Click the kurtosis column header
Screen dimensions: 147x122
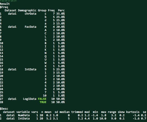[x=133, y=112]
